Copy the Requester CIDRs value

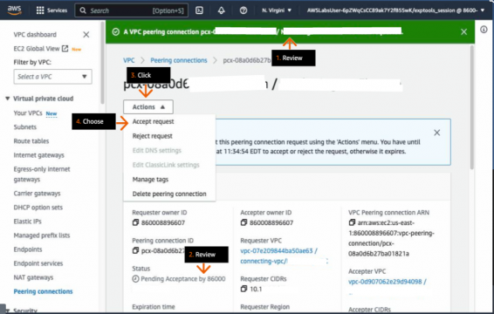[244, 289]
